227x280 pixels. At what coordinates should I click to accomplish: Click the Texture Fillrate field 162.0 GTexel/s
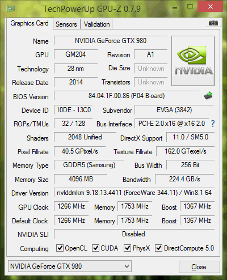[186, 151]
